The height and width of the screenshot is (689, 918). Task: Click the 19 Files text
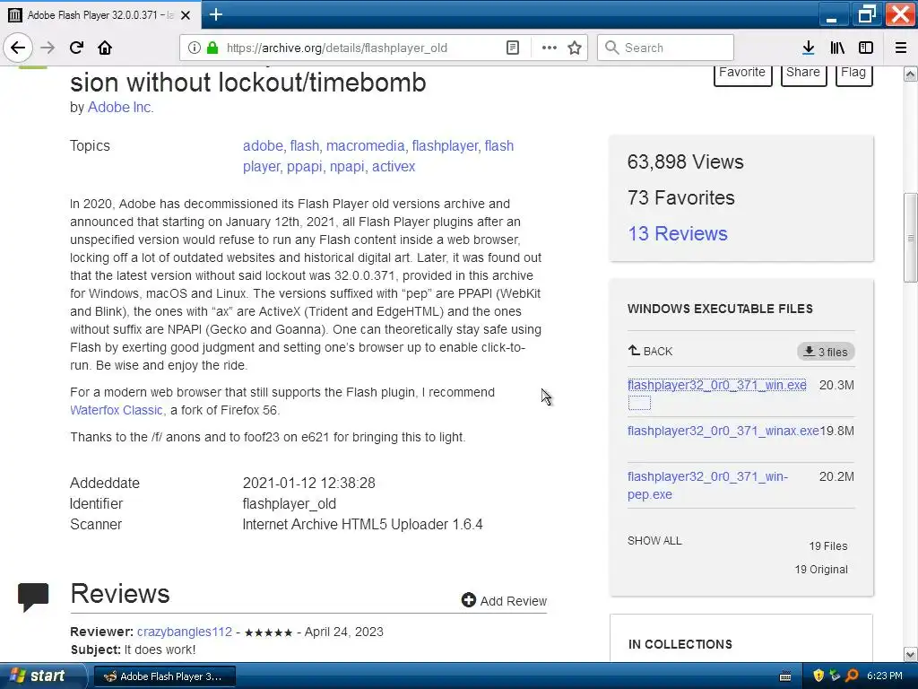click(x=827, y=546)
